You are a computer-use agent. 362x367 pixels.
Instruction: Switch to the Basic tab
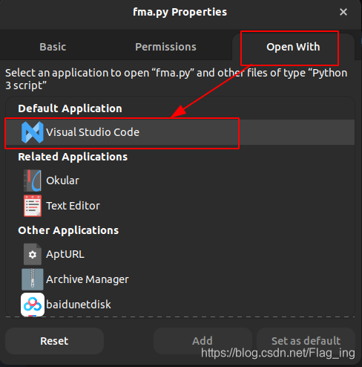pos(53,47)
